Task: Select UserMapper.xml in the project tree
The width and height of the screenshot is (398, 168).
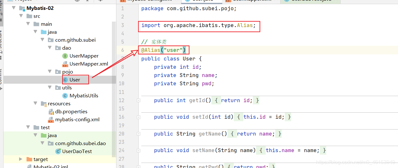Action: pyautogui.click(x=89, y=64)
